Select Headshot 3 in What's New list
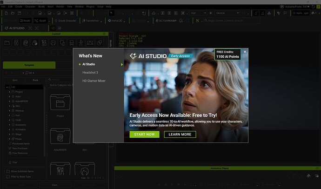This screenshot has height=189, width=321. click(90, 73)
